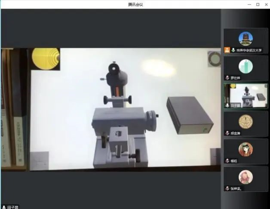This screenshot has height=209, width=270.
Task: Click the gray power supply box in the video
Action: tap(190, 115)
